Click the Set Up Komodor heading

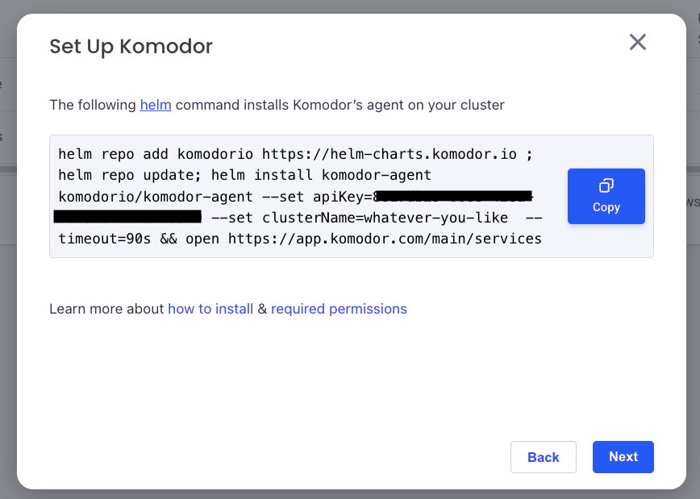pyautogui.click(x=131, y=46)
